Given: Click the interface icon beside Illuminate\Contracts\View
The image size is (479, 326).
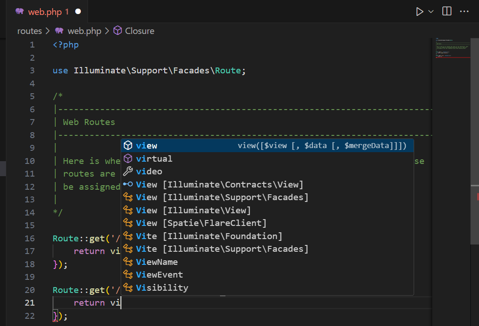Looking at the screenshot, I should click(x=127, y=184).
